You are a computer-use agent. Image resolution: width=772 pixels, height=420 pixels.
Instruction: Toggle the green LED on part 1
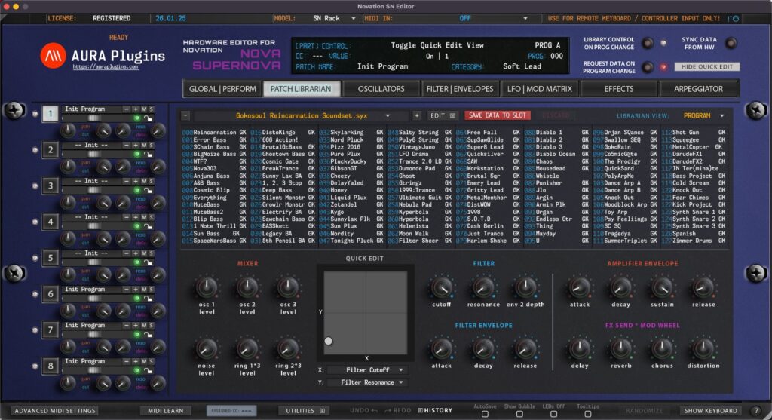137,118
